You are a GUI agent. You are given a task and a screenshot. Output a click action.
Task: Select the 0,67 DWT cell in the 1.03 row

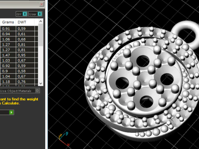[x=25, y=60]
